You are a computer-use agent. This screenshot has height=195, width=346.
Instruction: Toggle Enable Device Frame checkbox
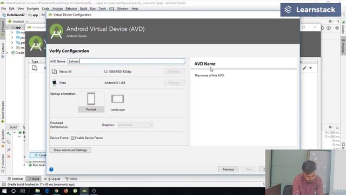(x=72, y=138)
